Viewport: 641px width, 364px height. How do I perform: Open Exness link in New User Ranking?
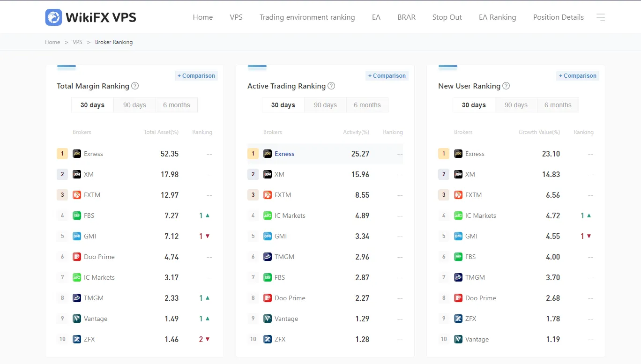[475, 154]
